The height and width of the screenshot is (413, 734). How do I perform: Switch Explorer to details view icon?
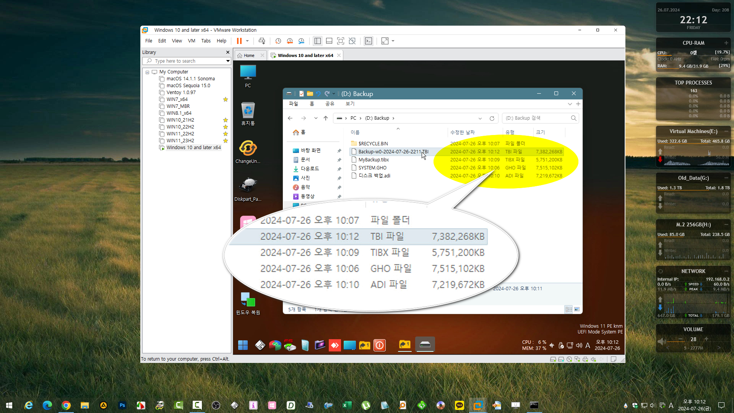click(x=569, y=309)
